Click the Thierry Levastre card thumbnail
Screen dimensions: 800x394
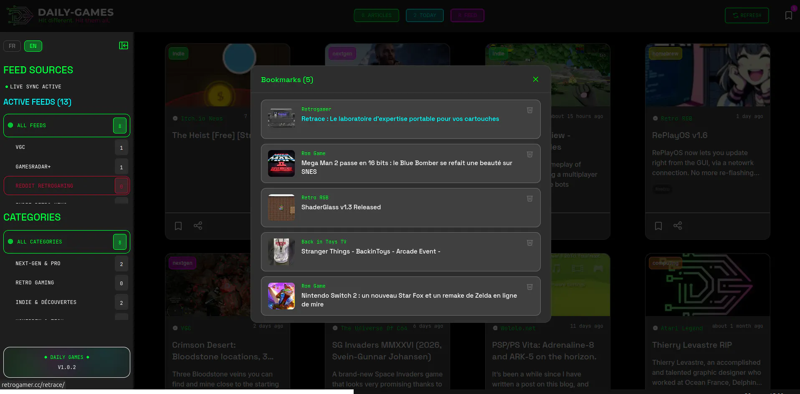point(708,285)
